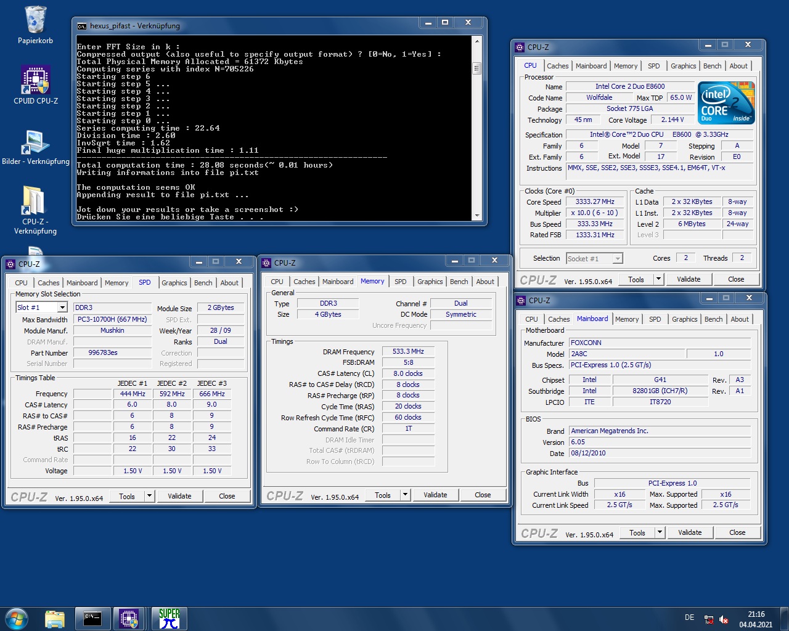Click Close in the Mainboard window
The image size is (789, 631).
tap(737, 532)
